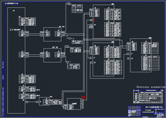Click the red X1 connector label
This screenshot has height=118, width=166.
(94, 20)
